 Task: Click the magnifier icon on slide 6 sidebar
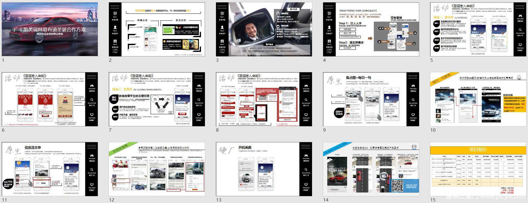pos(91,100)
